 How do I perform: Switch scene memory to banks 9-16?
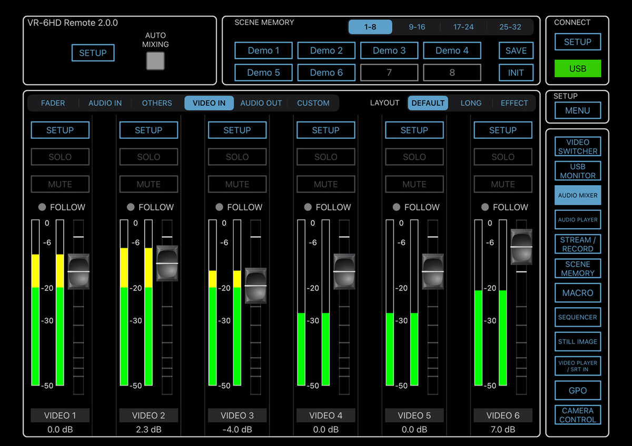(x=417, y=27)
